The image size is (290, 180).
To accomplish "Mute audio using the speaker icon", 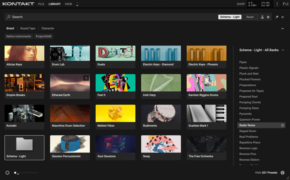I will click(x=15, y=173).
